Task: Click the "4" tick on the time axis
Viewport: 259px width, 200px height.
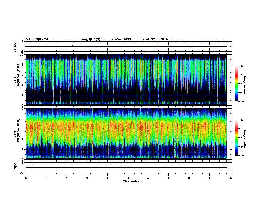Action: 108,178
